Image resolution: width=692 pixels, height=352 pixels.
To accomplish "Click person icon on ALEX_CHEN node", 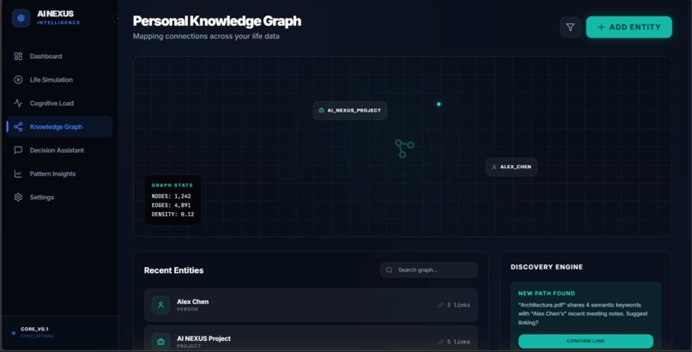I will pyautogui.click(x=494, y=167).
